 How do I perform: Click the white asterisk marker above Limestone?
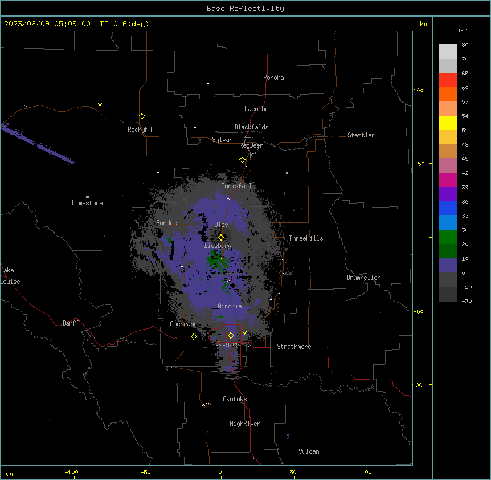point(87,197)
